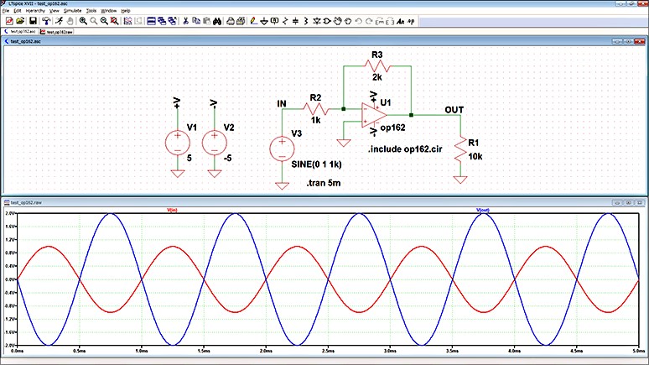Place a ground symbol from toolbar
The height and width of the screenshot is (365, 649).
pyautogui.click(x=263, y=20)
